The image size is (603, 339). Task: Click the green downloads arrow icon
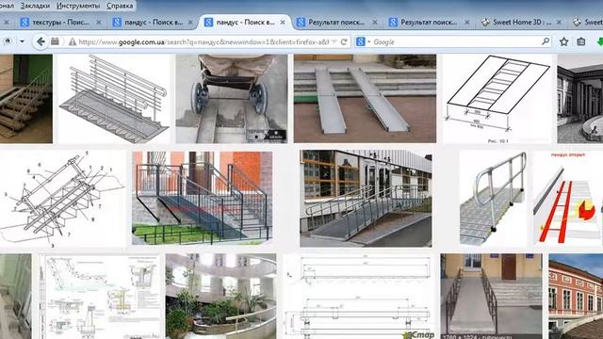[x=600, y=41]
